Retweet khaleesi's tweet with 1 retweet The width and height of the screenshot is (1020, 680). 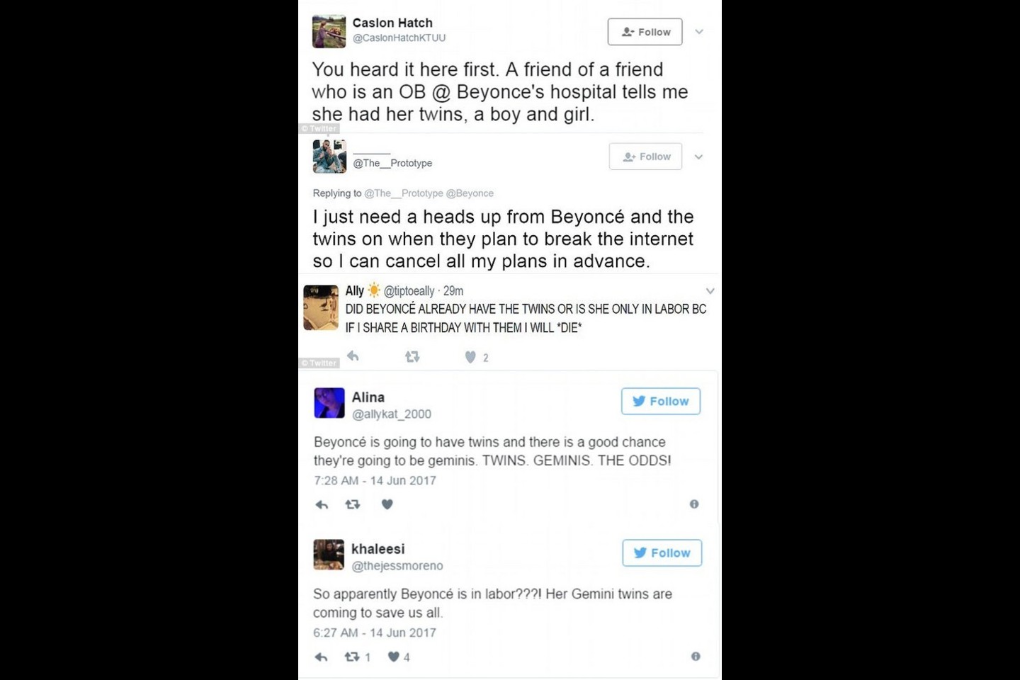coord(352,657)
